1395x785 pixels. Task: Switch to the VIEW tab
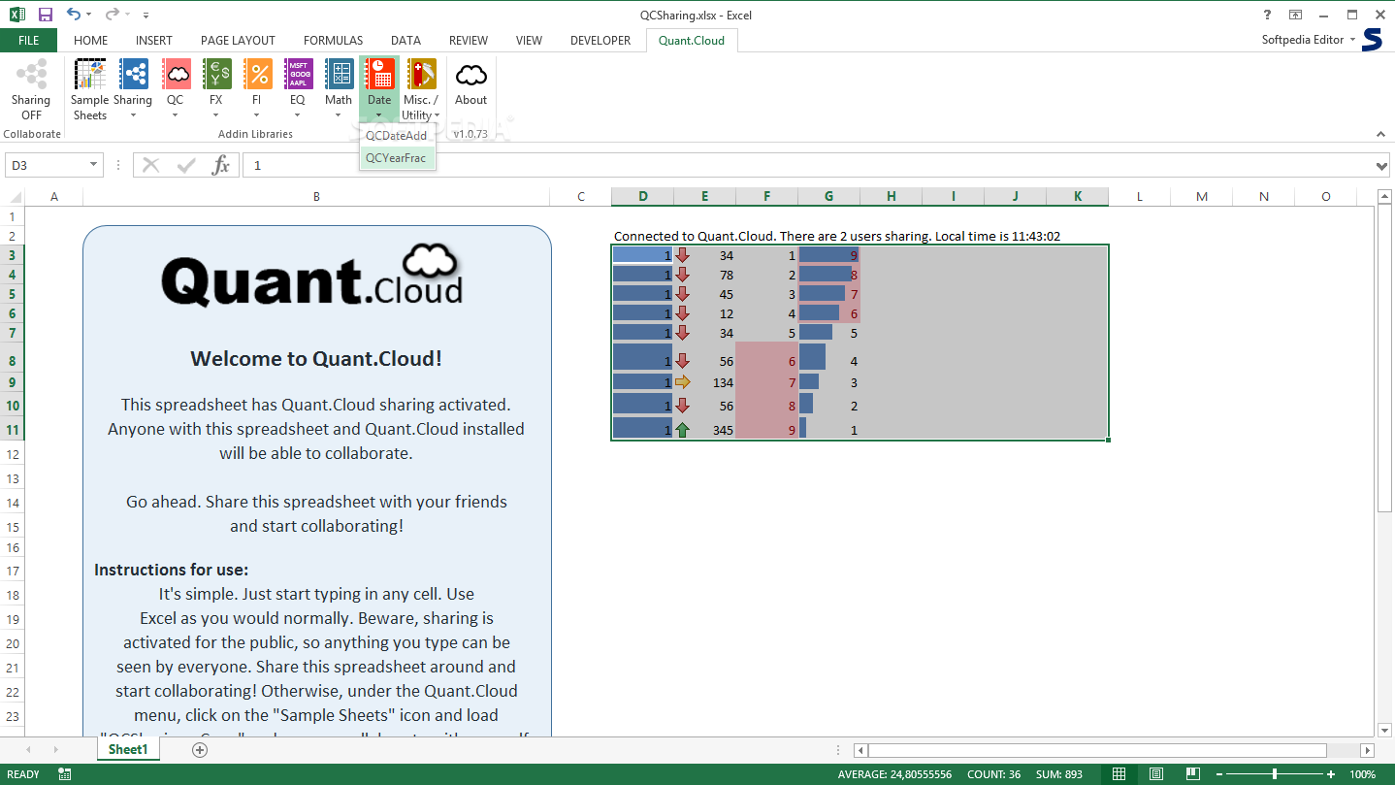point(530,40)
